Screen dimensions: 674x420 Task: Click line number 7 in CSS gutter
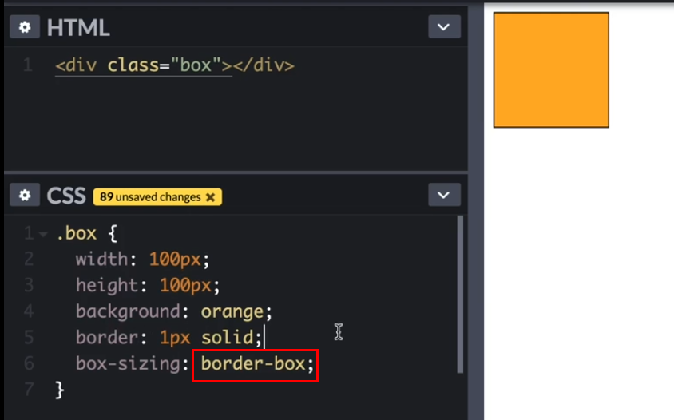pyautogui.click(x=29, y=390)
